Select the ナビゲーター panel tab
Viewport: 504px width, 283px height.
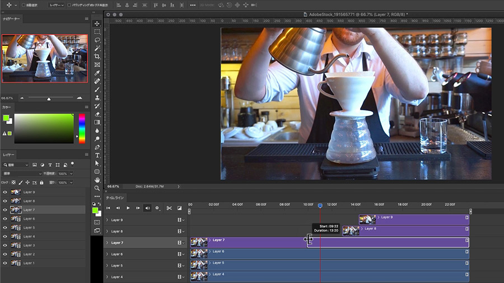click(12, 18)
